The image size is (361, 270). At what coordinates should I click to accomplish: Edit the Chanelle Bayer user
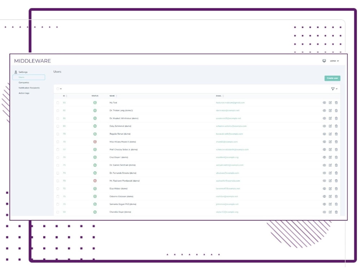pos(330,212)
